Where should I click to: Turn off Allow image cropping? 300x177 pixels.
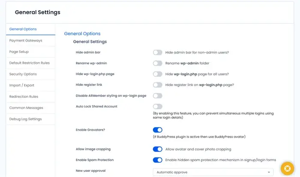point(157,149)
